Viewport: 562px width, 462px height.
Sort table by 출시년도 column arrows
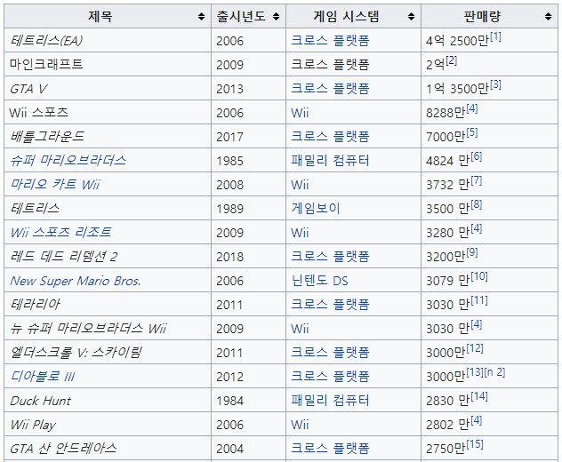[276, 17]
